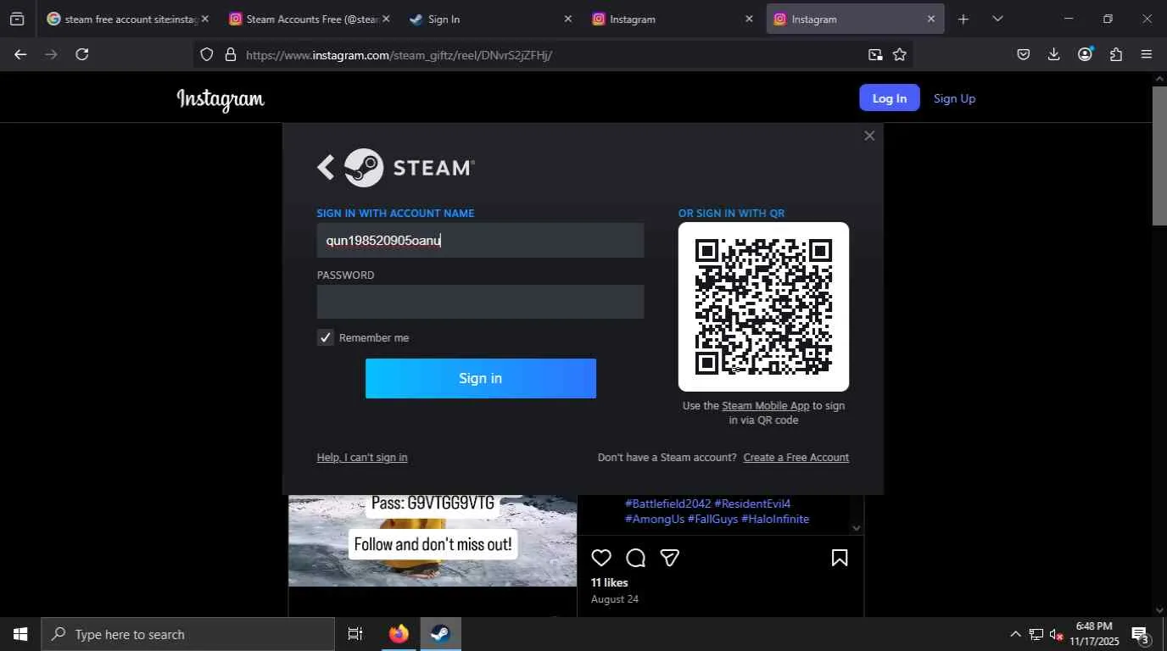Click the #HaloInfinite hashtag
The image size is (1167, 651).
(x=775, y=519)
